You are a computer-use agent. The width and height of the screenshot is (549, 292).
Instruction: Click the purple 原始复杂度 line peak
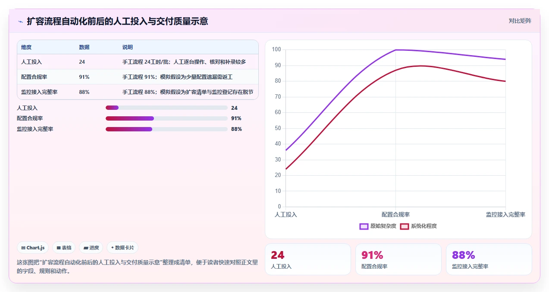point(396,50)
